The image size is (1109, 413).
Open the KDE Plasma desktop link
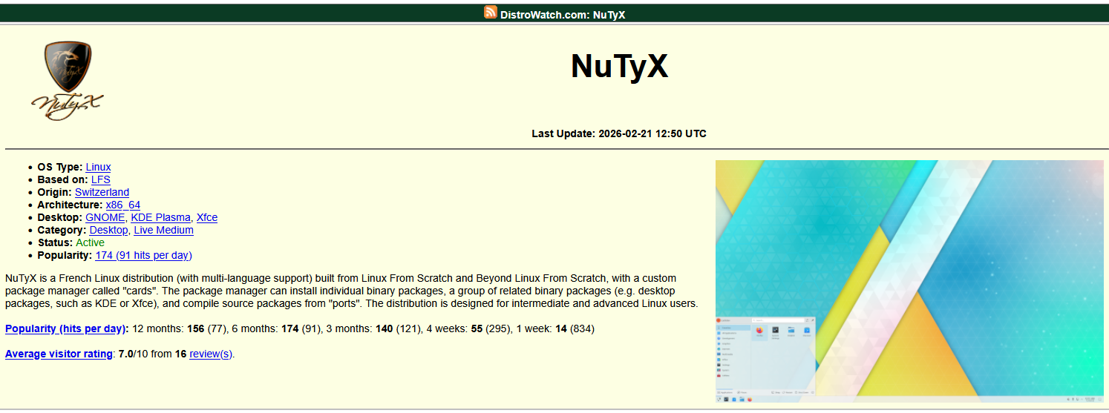pyautogui.click(x=160, y=217)
